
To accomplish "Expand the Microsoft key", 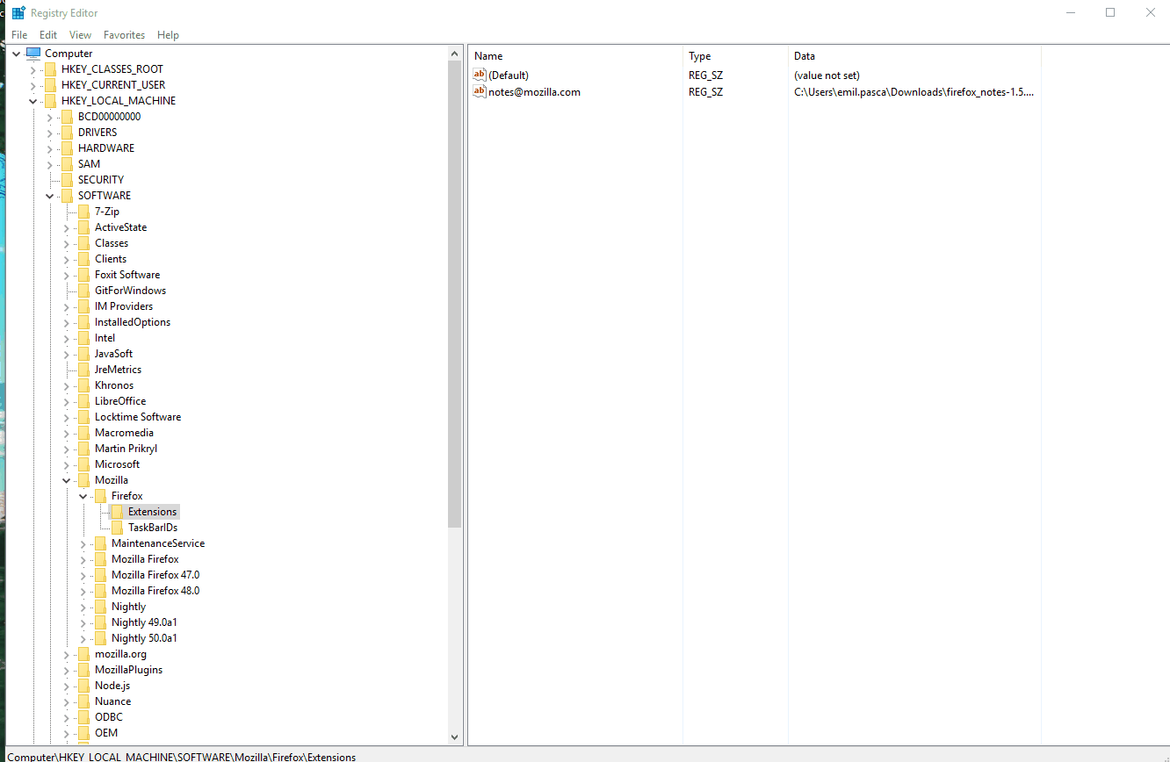I will tap(67, 464).
